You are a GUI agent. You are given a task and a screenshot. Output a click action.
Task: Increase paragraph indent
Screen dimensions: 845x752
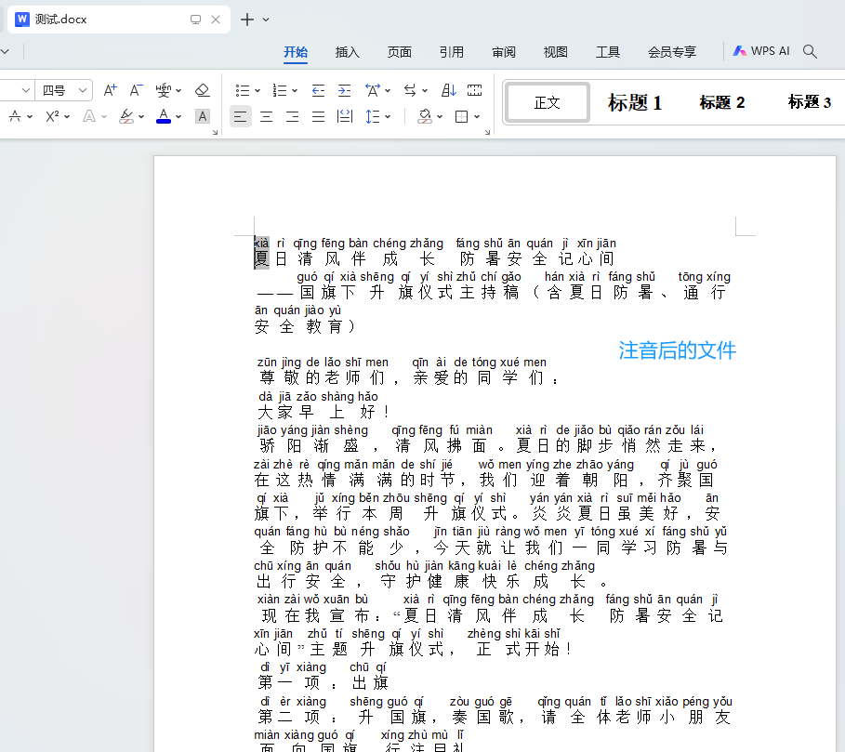(x=344, y=90)
